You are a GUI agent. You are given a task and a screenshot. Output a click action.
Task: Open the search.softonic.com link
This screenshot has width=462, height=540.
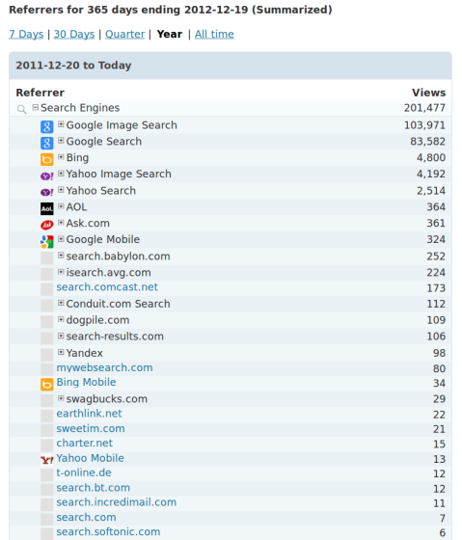[x=108, y=532]
